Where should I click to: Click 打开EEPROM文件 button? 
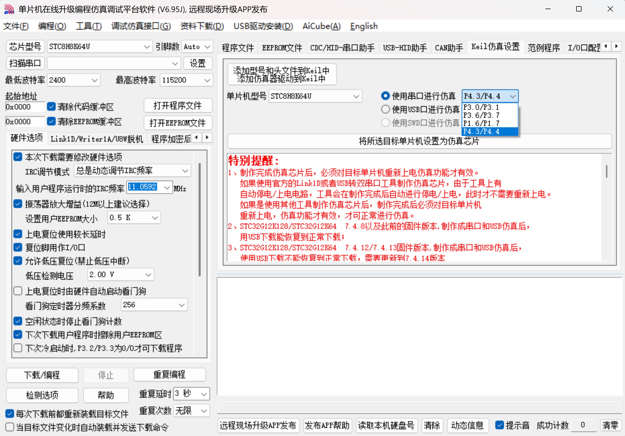click(178, 123)
